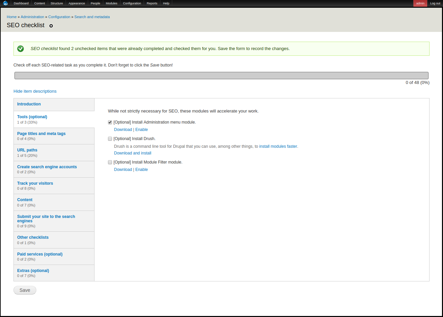The image size is (443, 317).
Task: Open the Reports menu in the toolbar
Action: [x=152, y=3]
